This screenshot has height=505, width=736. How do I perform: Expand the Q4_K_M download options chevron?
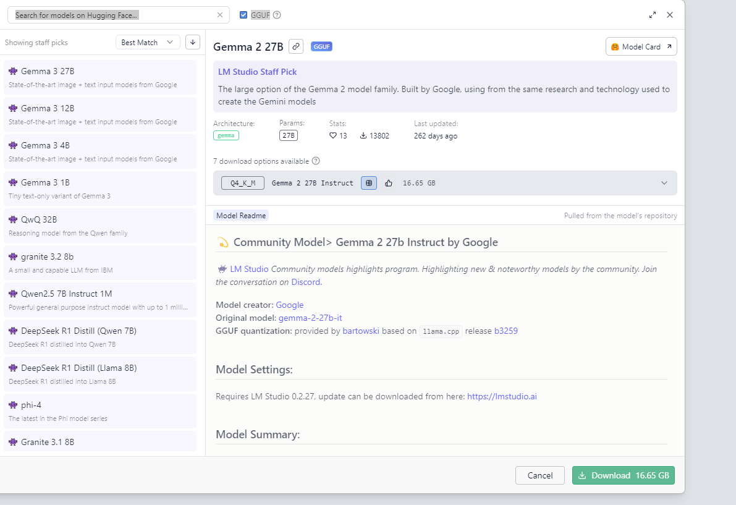(x=664, y=183)
